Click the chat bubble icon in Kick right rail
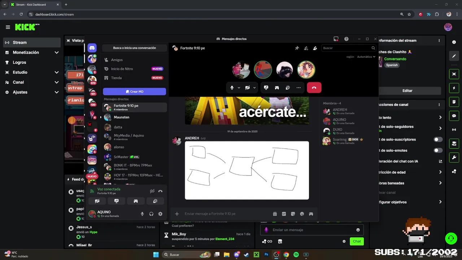This screenshot has height=260, width=462. pos(454,116)
